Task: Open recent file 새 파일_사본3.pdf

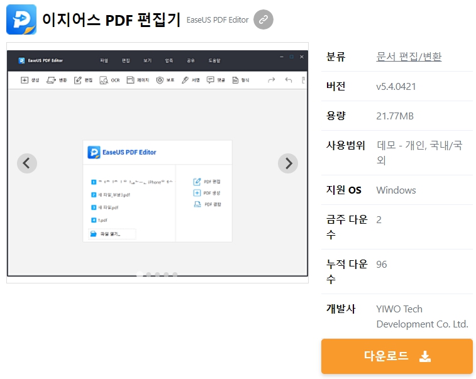Action: [x=111, y=195]
